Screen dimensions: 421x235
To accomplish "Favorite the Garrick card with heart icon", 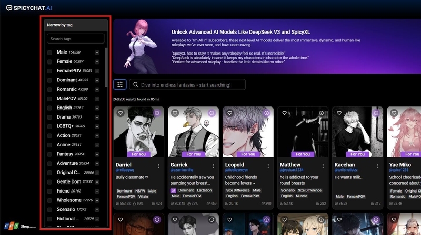I will point(175,113).
